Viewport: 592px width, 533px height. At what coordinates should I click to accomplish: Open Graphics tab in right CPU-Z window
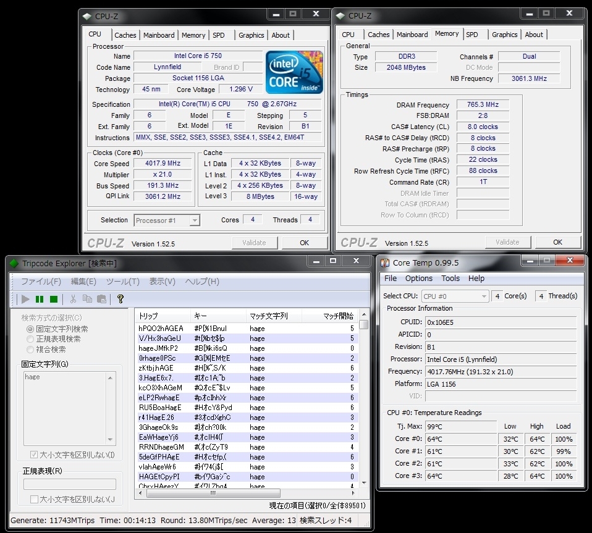coord(505,35)
